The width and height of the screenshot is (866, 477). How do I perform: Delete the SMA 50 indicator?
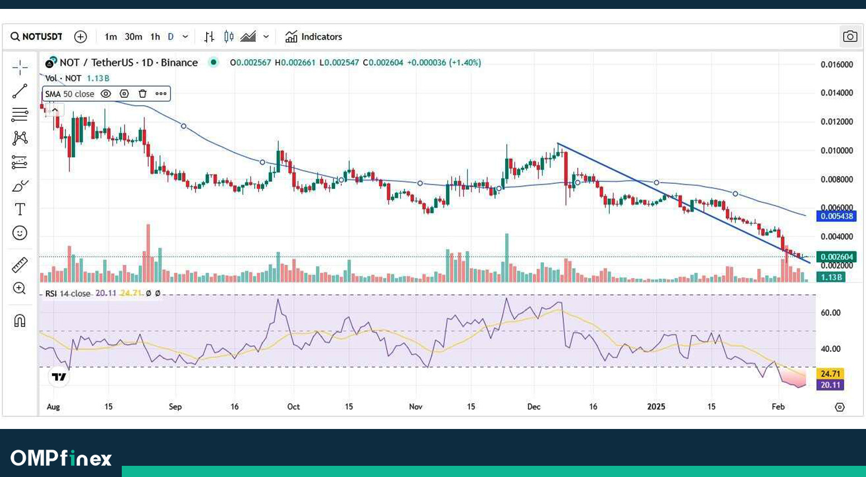142,94
